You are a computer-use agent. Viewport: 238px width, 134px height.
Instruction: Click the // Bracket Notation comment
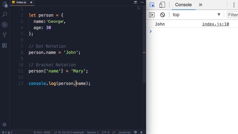52,65
